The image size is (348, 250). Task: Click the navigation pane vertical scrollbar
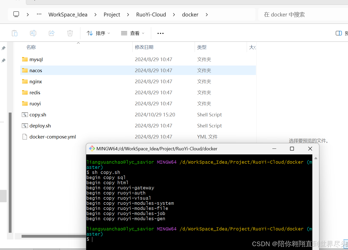(10, 172)
